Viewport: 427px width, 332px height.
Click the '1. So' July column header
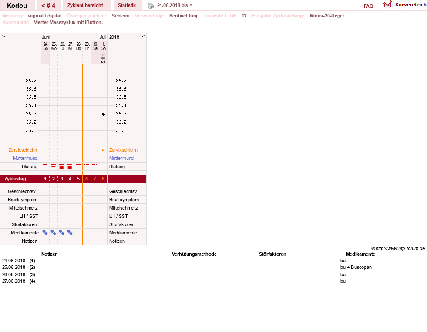(x=104, y=46)
